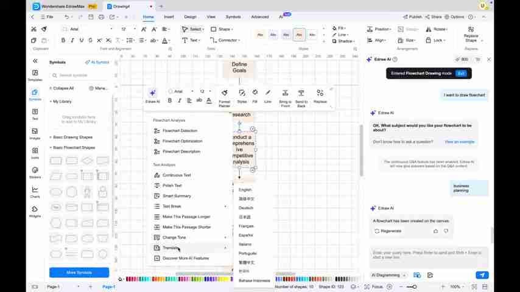Toggle bold formatting in ribbon
Viewport: 520px width, 292px height.
point(63,40)
